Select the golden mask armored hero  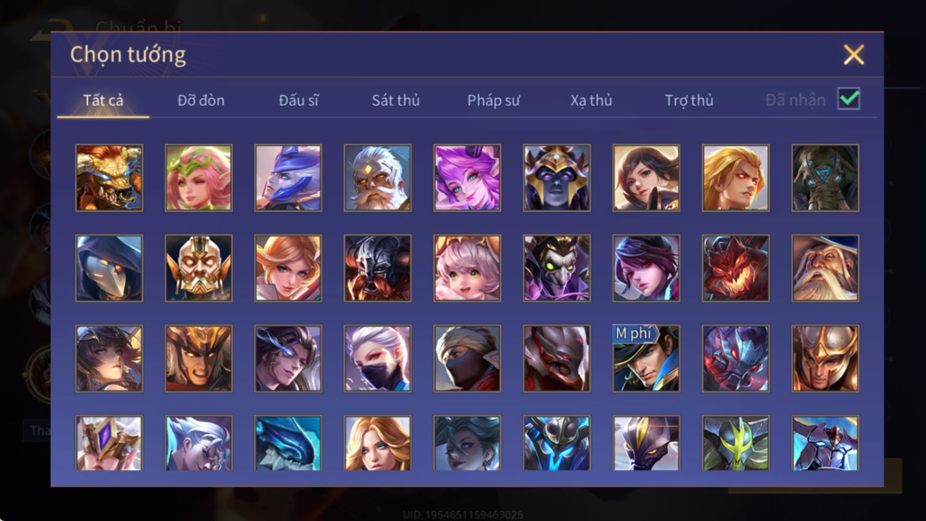pyautogui.click(x=199, y=268)
